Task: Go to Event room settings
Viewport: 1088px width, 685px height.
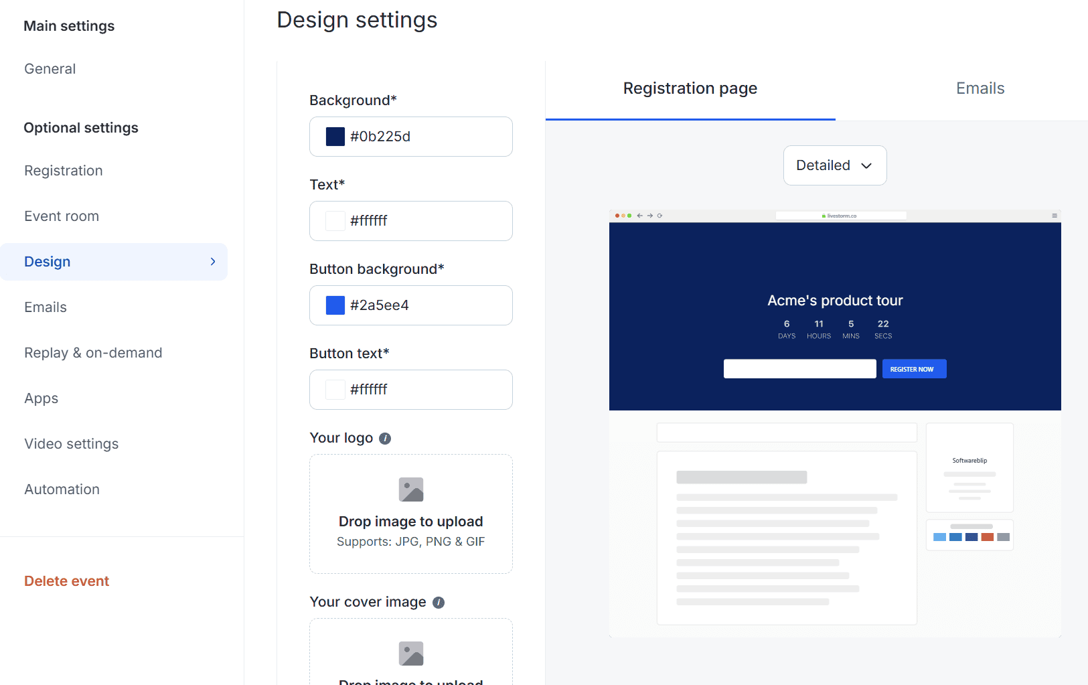Action: 62,216
